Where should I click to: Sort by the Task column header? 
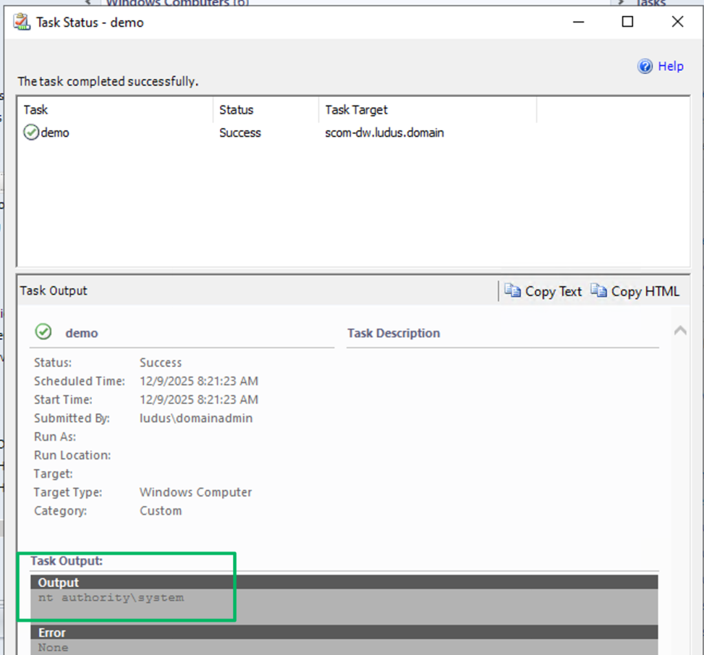pos(36,109)
